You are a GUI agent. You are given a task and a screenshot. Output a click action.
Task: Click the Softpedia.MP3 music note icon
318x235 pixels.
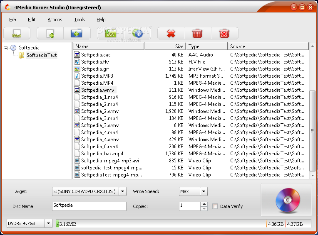pos(77,76)
